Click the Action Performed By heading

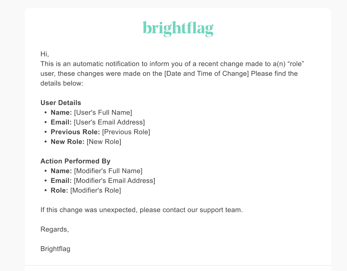pyautogui.click(x=75, y=161)
